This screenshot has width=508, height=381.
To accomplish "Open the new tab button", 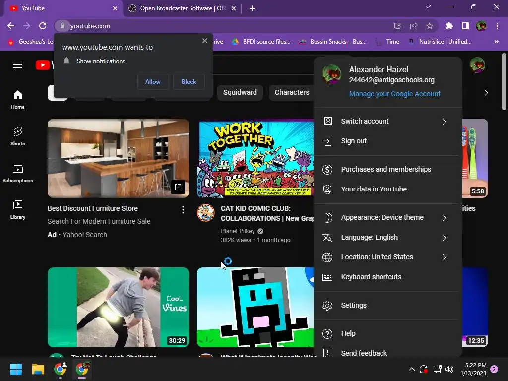I will coord(253,8).
